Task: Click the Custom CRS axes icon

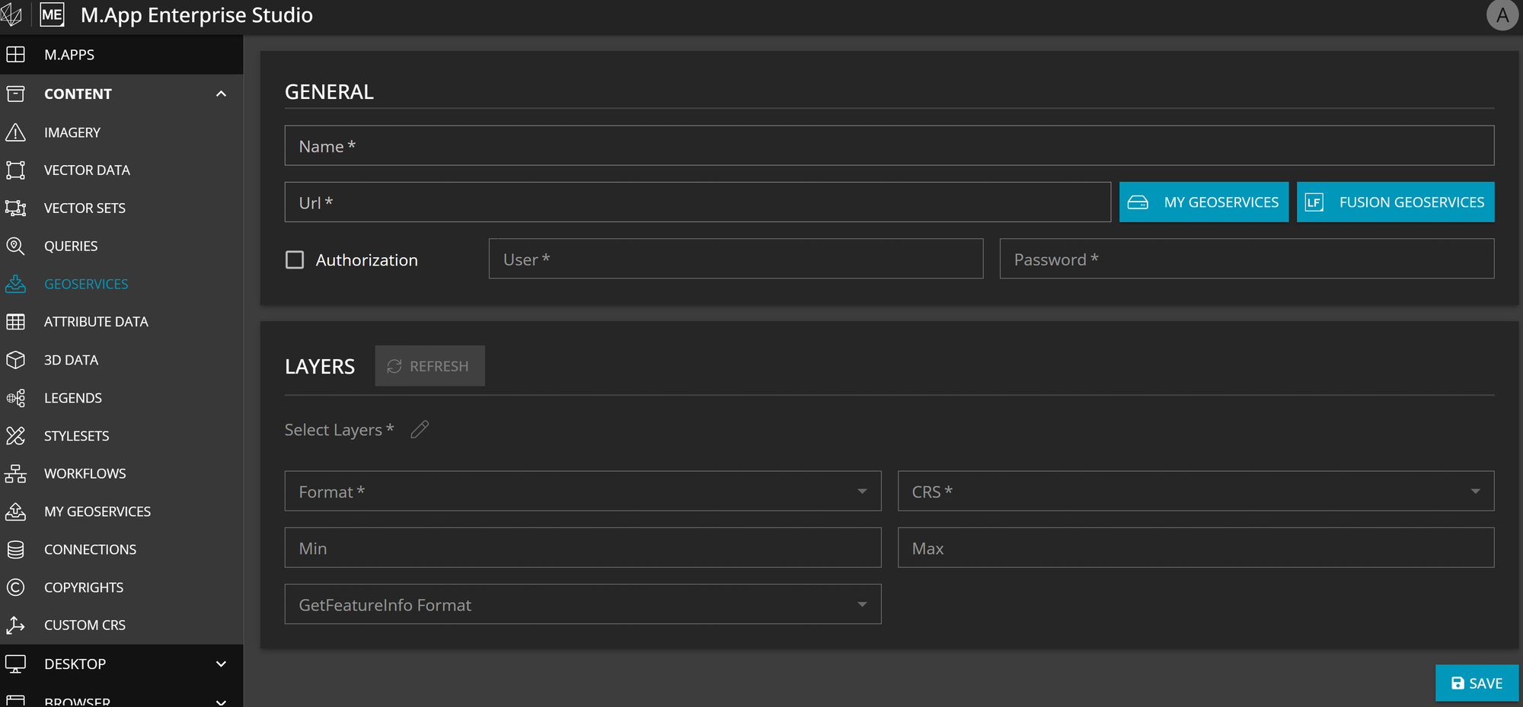Action: [x=15, y=625]
